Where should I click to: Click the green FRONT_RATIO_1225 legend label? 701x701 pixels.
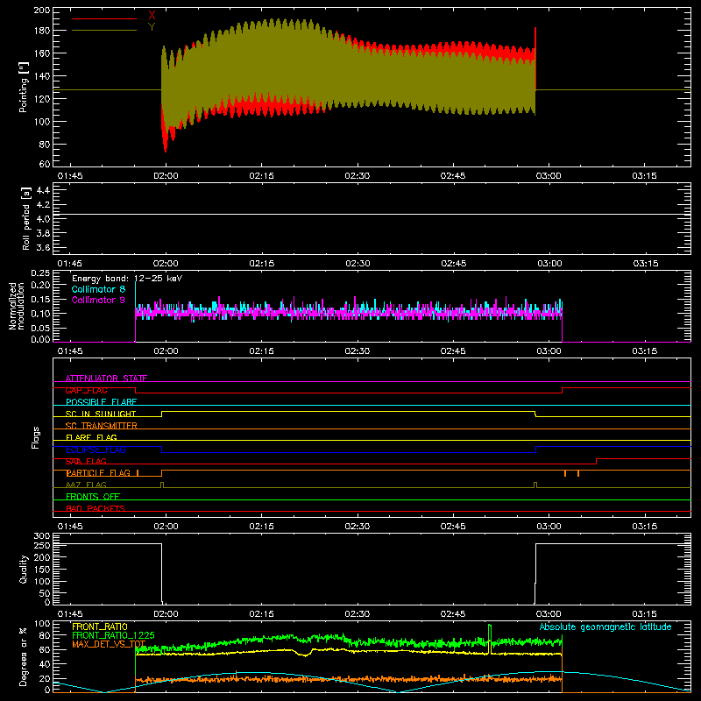pyautogui.click(x=113, y=635)
